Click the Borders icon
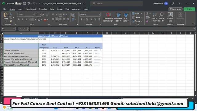Viewport: 197px width, 111px height. pos(33,19)
